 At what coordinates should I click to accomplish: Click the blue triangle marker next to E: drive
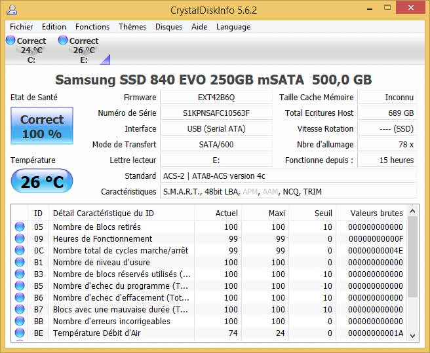(106, 60)
